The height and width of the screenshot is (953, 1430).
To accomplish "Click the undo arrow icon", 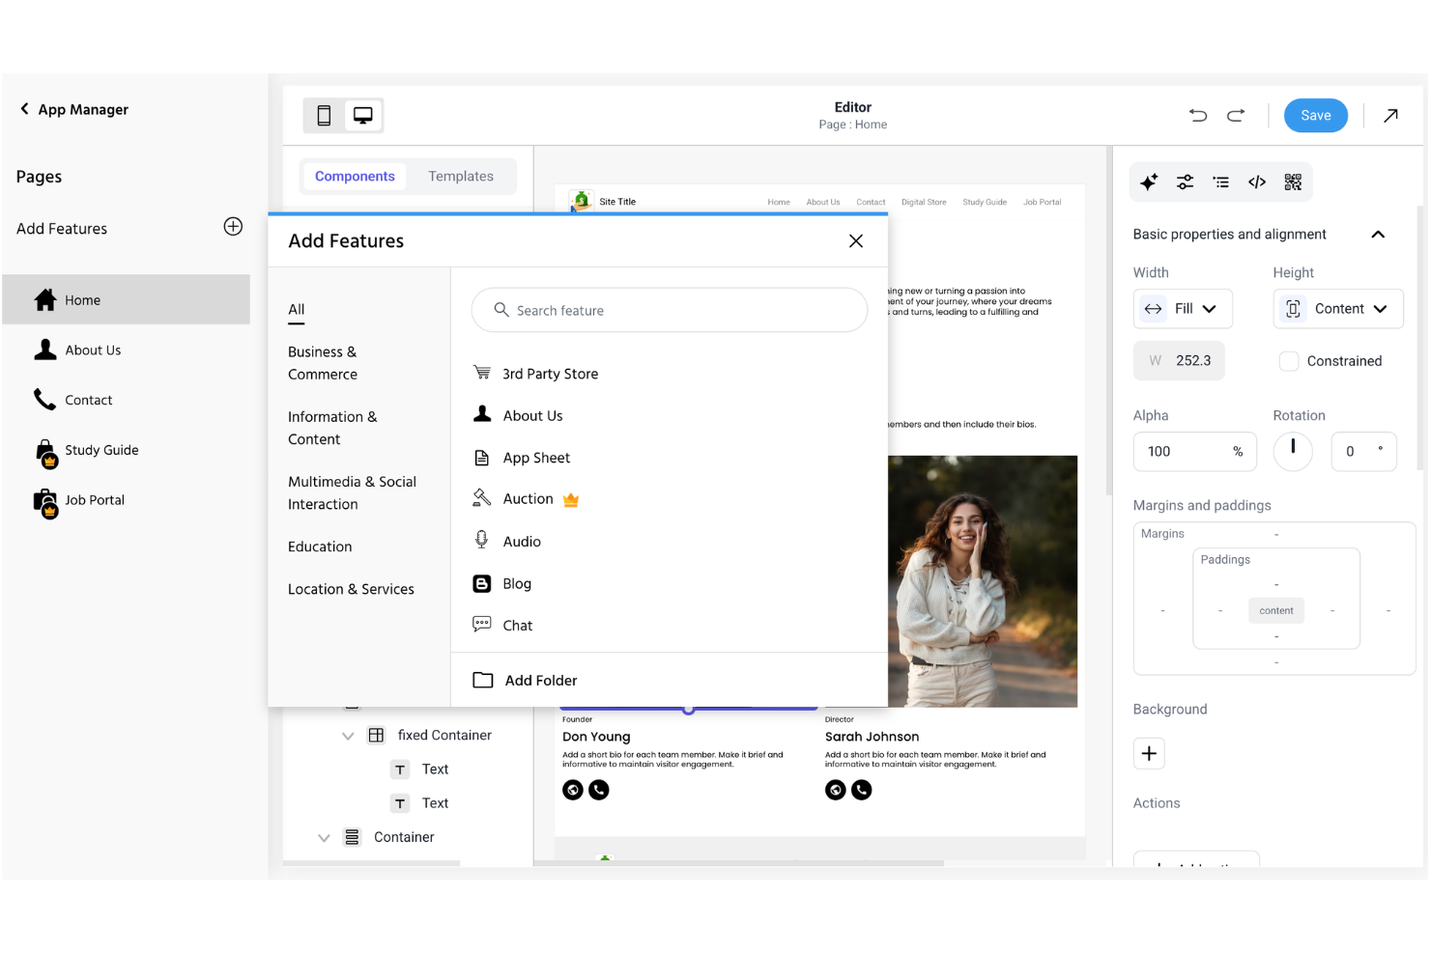I will 1198,115.
